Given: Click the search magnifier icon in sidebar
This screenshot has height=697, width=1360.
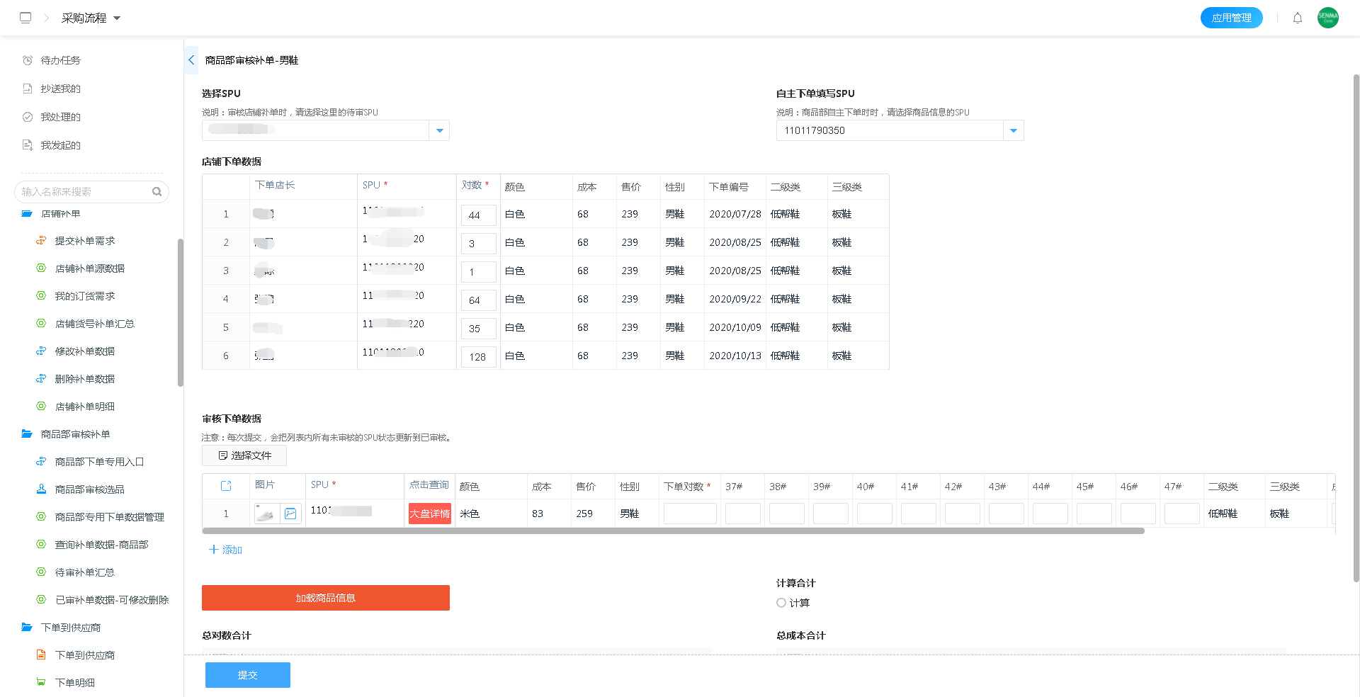Looking at the screenshot, I should tap(157, 192).
